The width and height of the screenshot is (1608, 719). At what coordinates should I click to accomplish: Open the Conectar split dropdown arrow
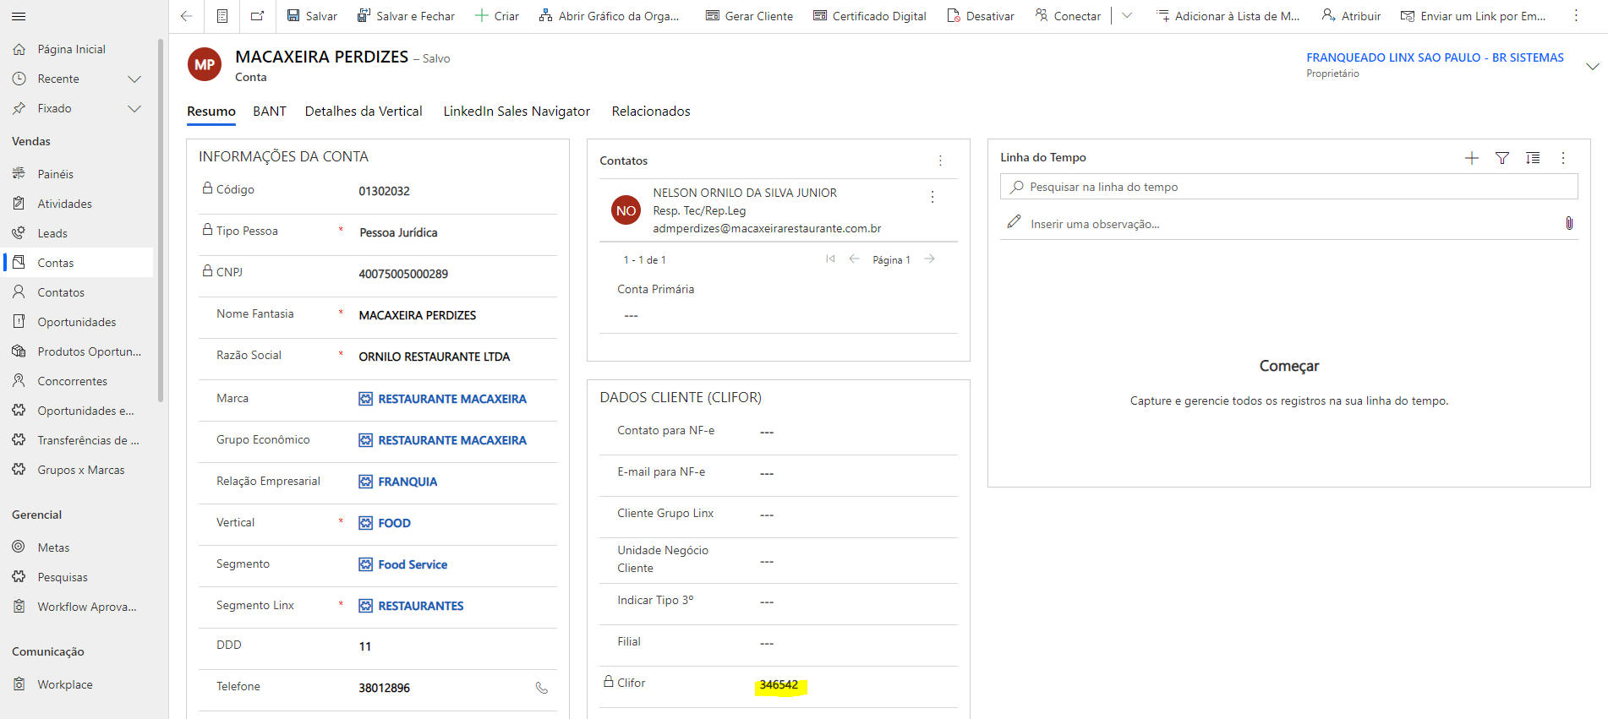tap(1127, 16)
